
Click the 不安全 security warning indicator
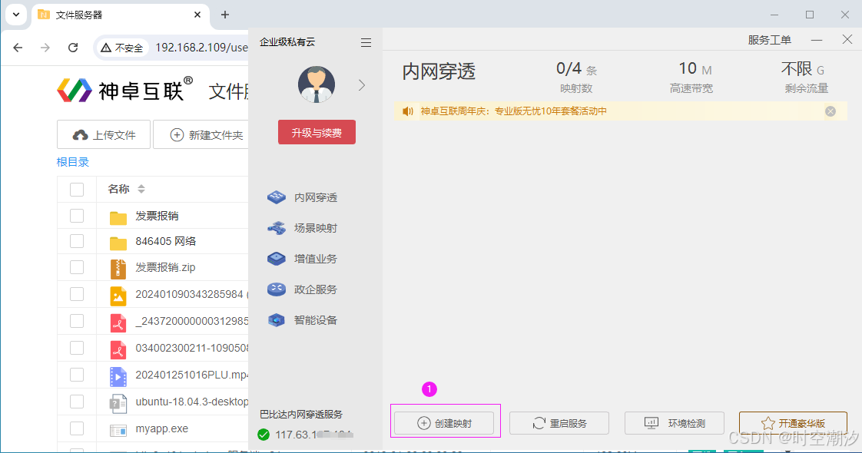coord(122,48)
